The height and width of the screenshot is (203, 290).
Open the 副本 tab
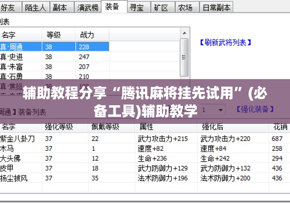point(62,7)
